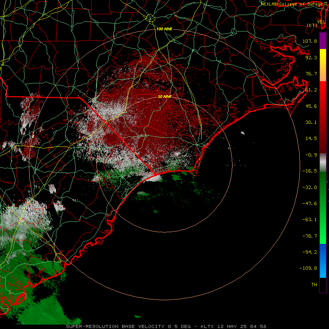Screen dimensions: 329x329
Task: Click the purple segment of the velocity color bar
Action: pos(323,41)
